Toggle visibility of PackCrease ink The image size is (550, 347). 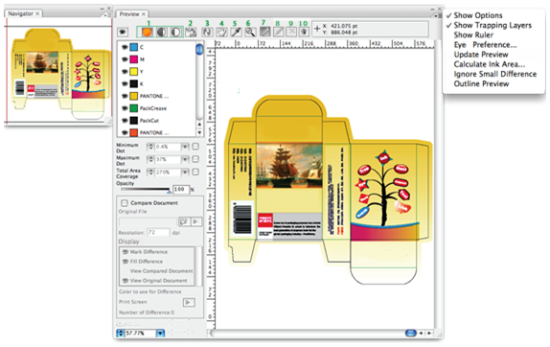coord(125,108)
